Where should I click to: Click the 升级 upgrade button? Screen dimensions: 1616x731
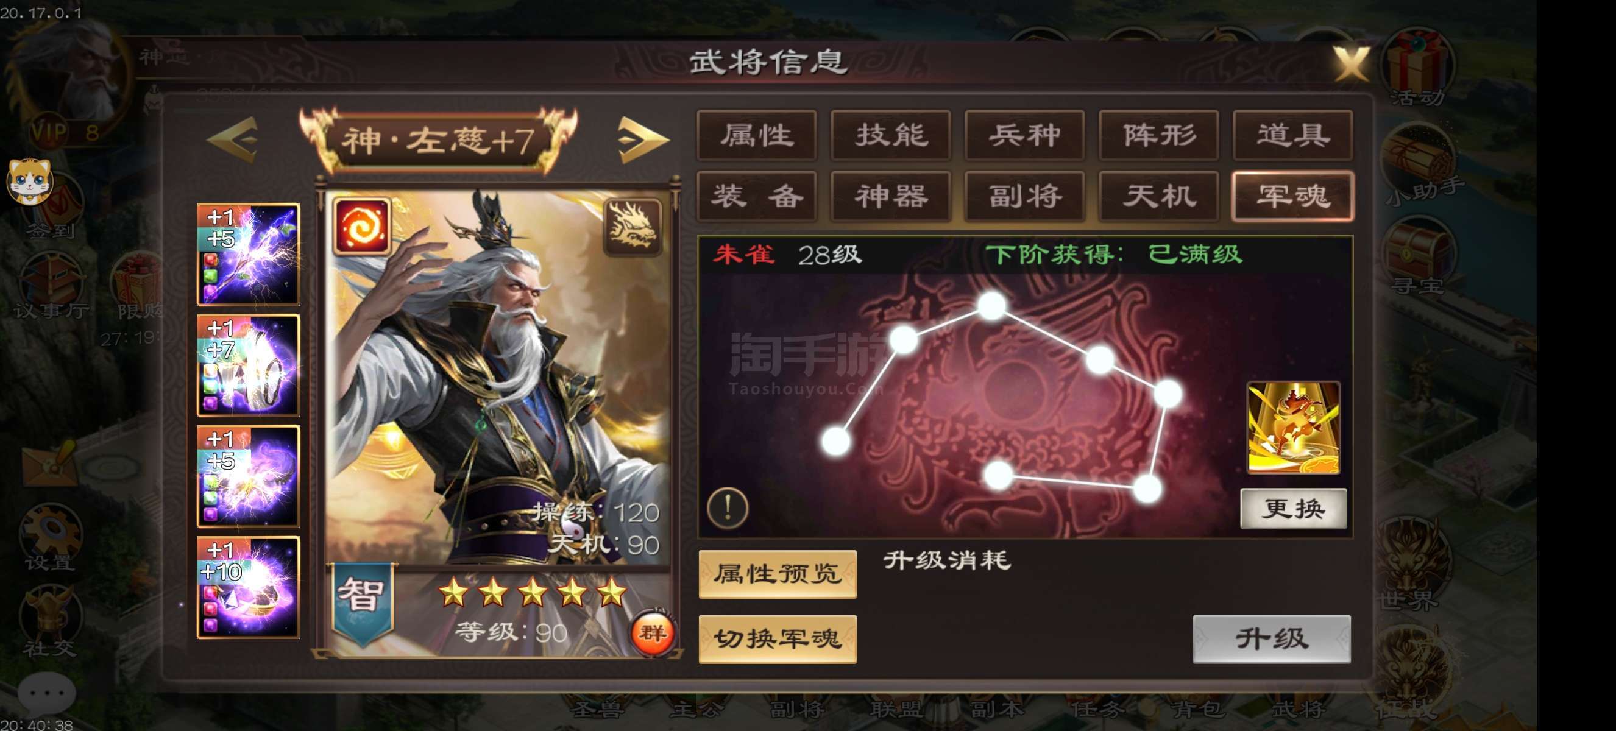point(1272,638)
